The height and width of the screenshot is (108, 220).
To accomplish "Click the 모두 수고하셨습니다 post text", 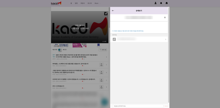I will coord(58,86).
